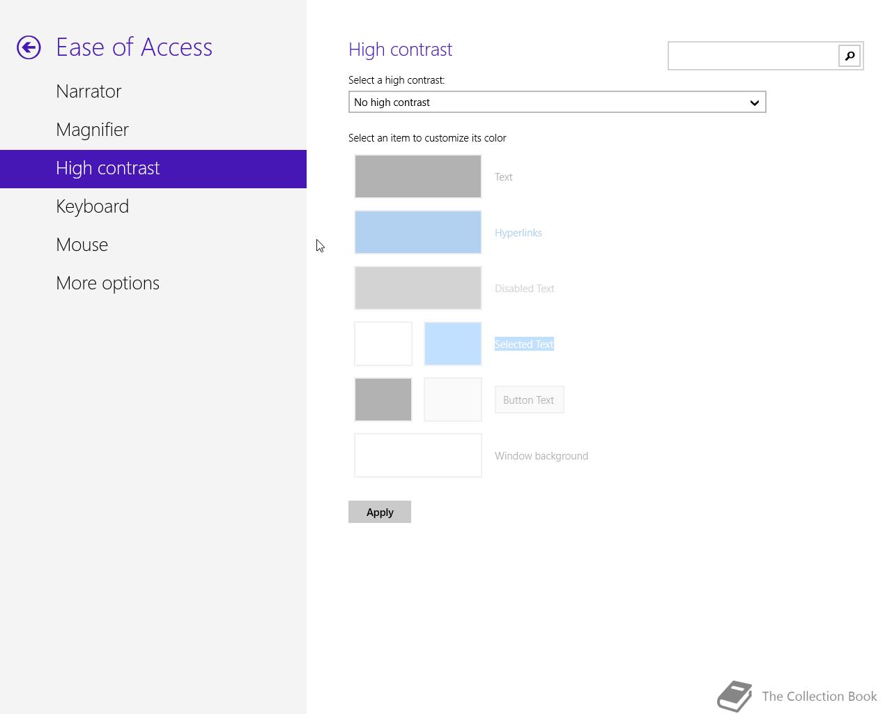Pick the Window background color swatch
The image size is (892, 714).
pyautogui.click(x=418, y=455)
